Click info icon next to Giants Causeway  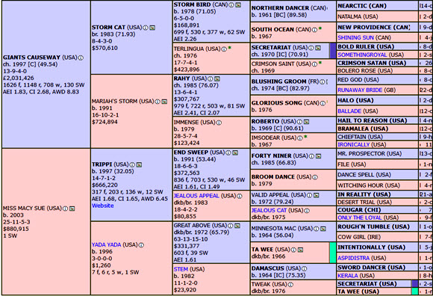(x=81, y=58)
